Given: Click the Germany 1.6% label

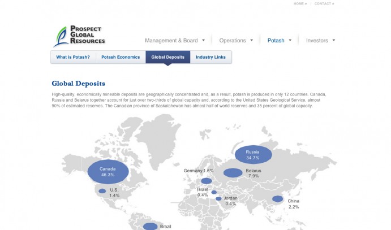Looking at the screenshot, I should pos(199,171).
